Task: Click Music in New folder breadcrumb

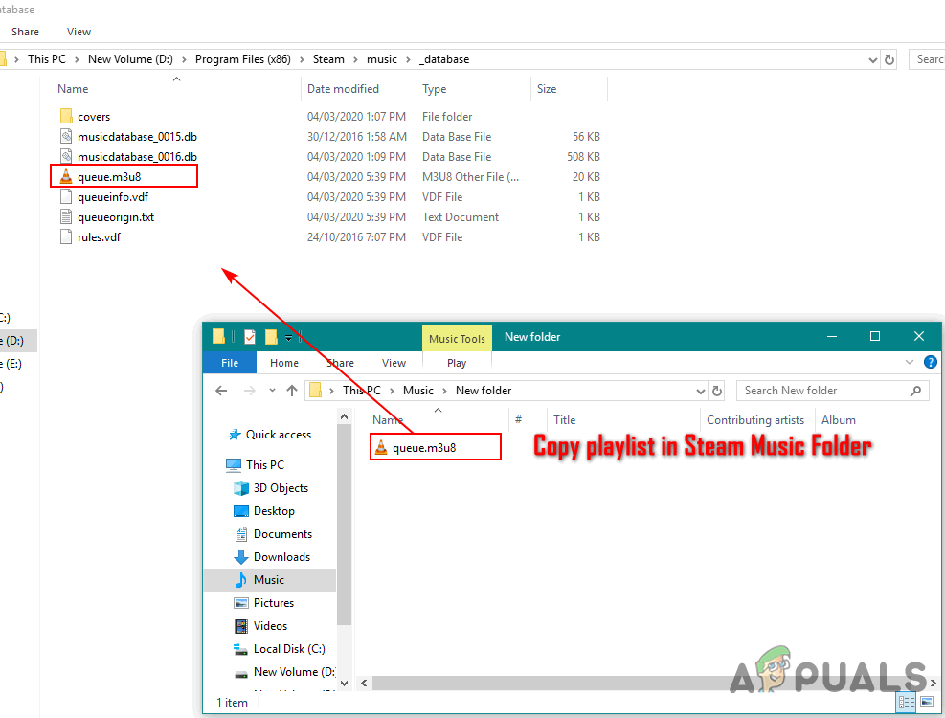Action: tap(418, 391)
